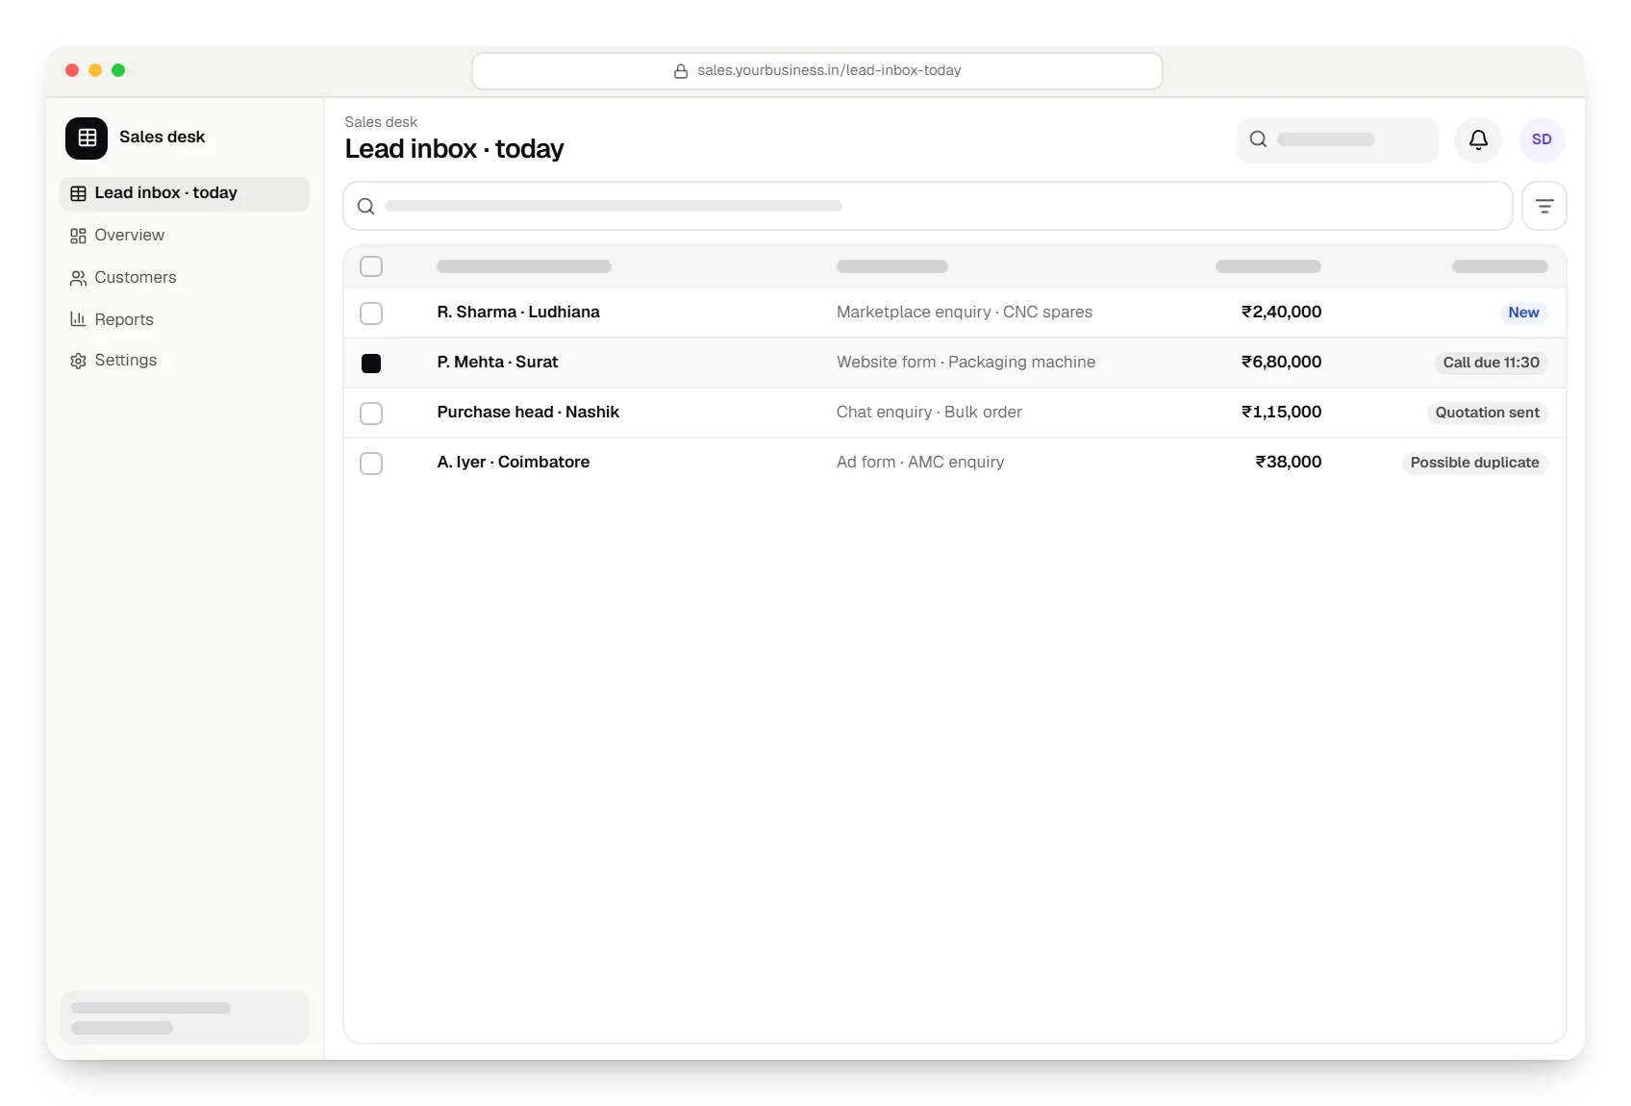Focus the header search field

1338,139
